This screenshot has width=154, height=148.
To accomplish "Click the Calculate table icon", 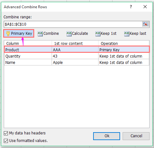I will tap(69, 34).
